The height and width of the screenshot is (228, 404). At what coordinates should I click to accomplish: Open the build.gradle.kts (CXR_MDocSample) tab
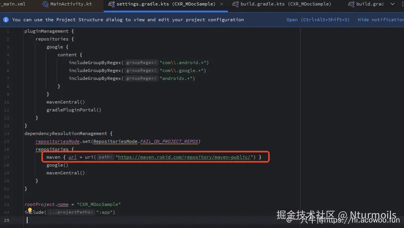[286, 4]
